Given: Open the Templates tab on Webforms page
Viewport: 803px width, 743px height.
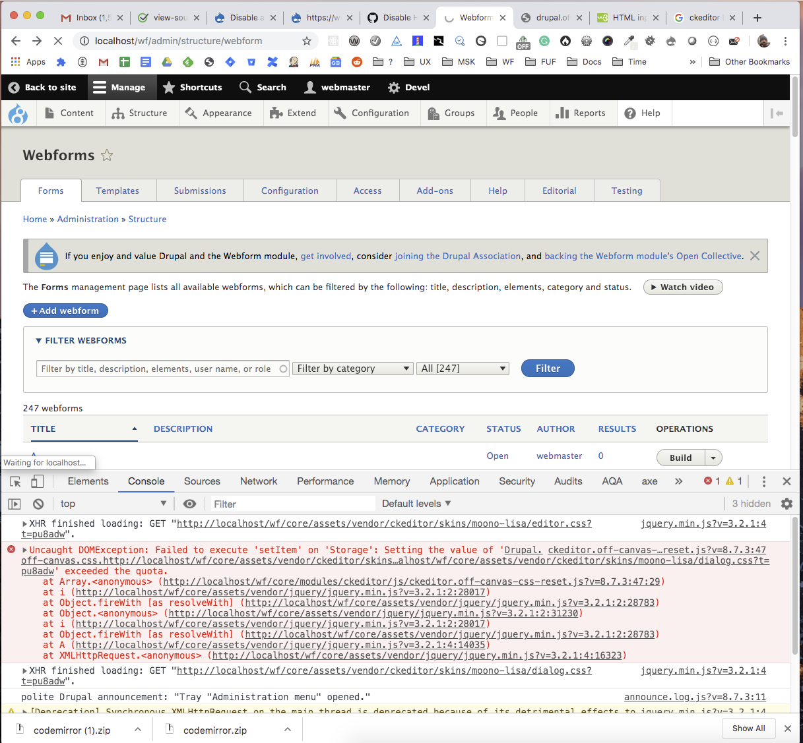Looking at the screenshot, I should coord(118,191).
